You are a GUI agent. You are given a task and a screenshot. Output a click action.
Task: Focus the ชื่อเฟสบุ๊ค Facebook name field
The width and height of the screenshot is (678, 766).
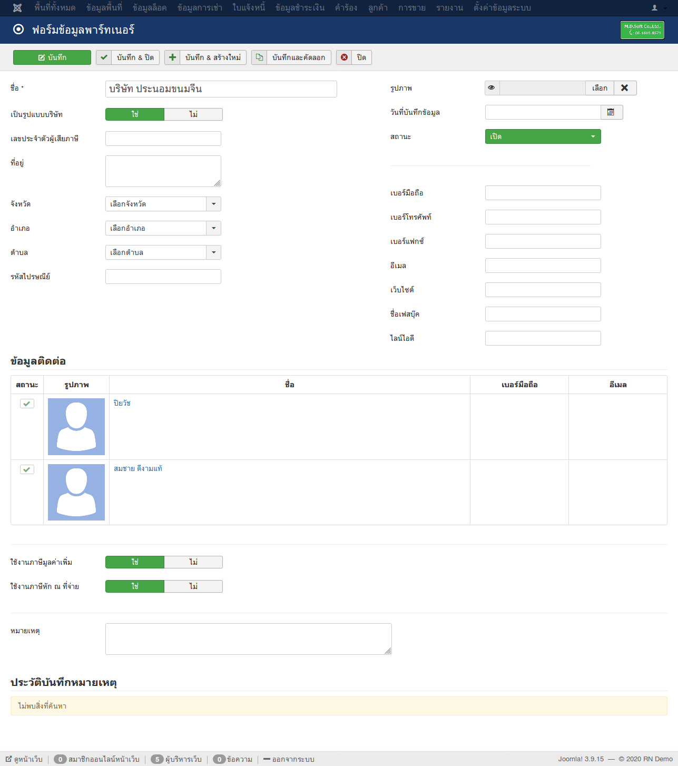[543, 314]
